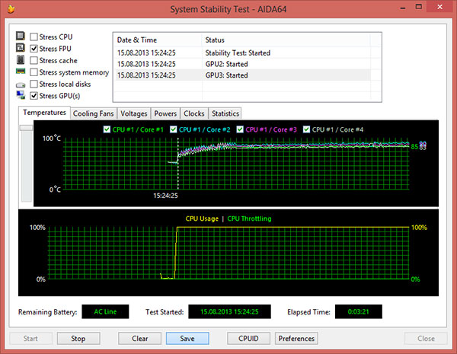
Task: Toggle CPU #1 / Core #1 graph checkbox
Action: (x=107, y=129)
